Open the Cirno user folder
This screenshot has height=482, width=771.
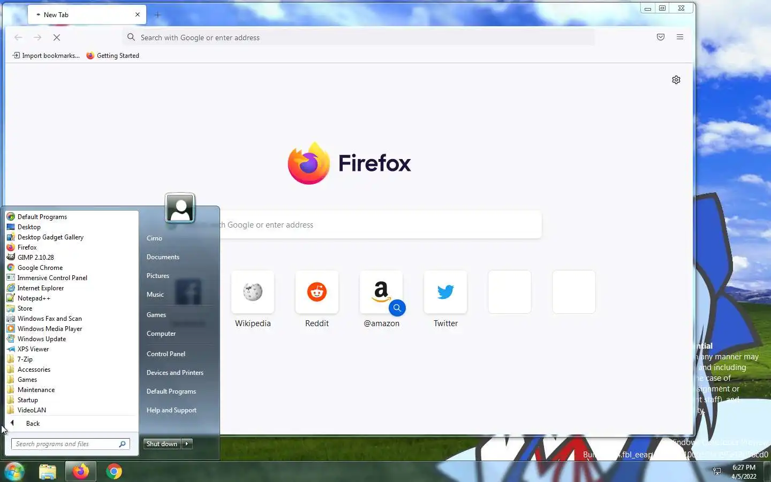pos(154,238)
